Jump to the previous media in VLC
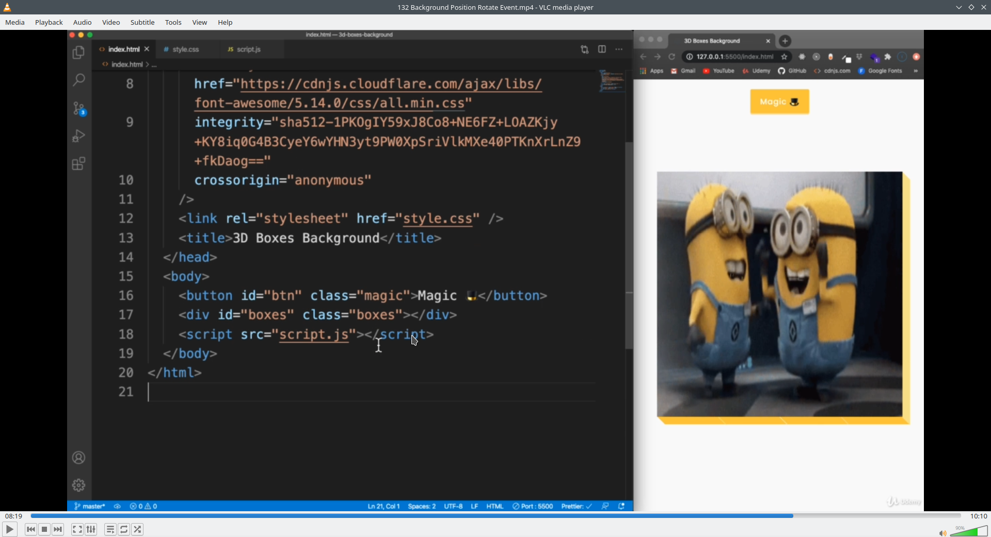This screenshot has width=991, height=537. [x=31, y=529]
